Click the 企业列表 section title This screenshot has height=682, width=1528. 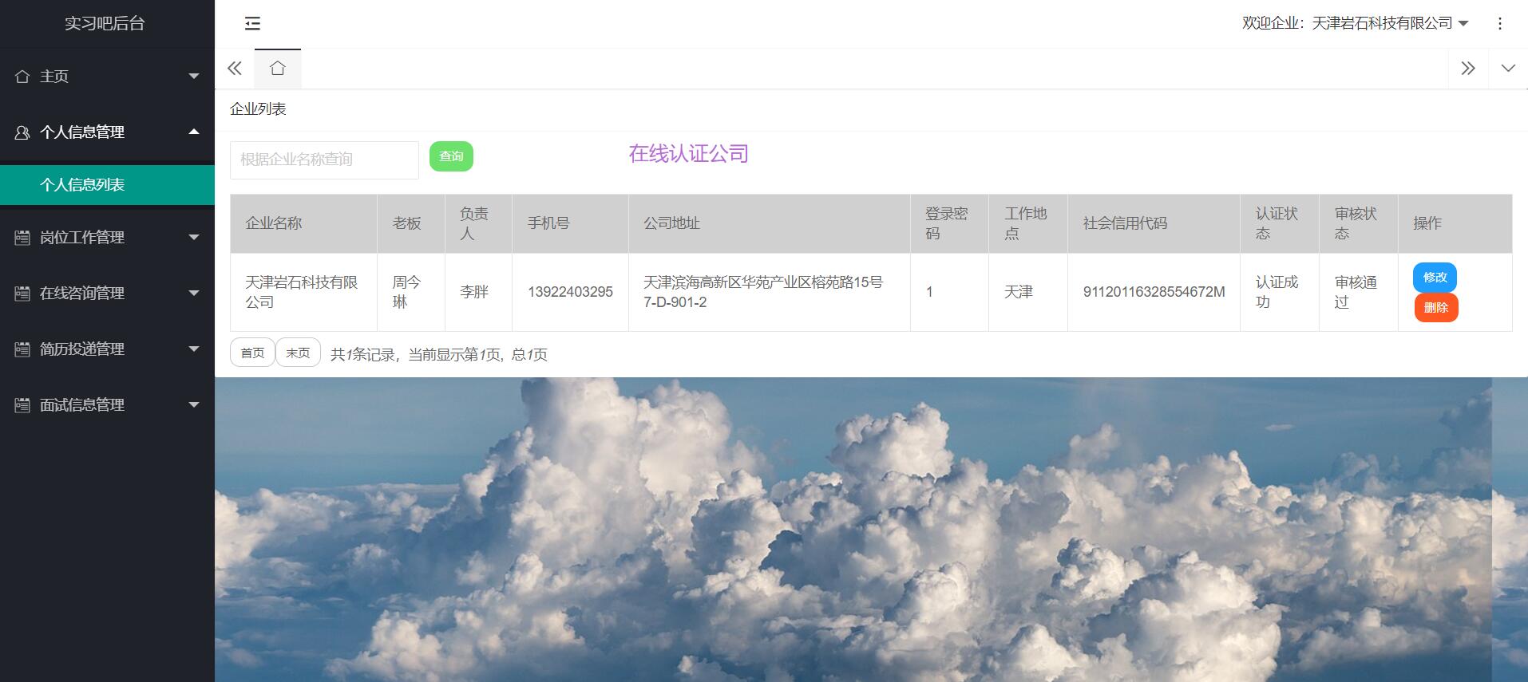(x=258, y=109)
